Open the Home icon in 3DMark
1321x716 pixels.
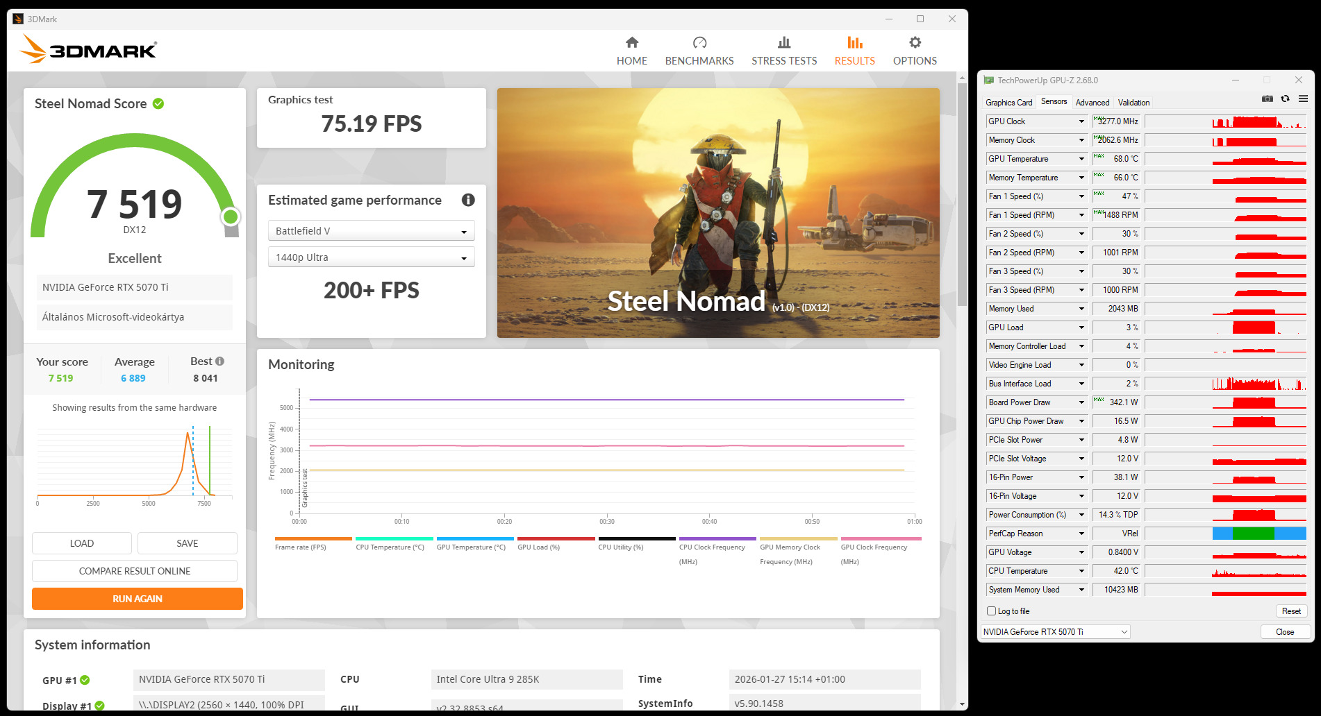point(631,42)
